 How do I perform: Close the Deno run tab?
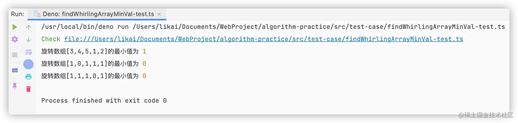point(159,14)
